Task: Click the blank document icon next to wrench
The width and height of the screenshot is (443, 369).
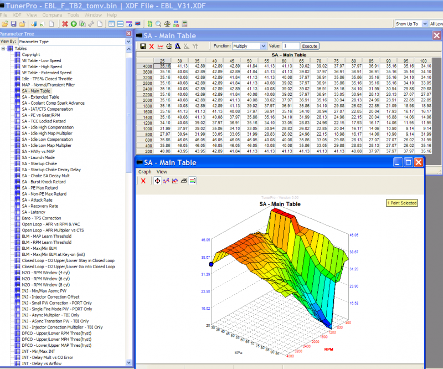Action: [x=100, y=24]
